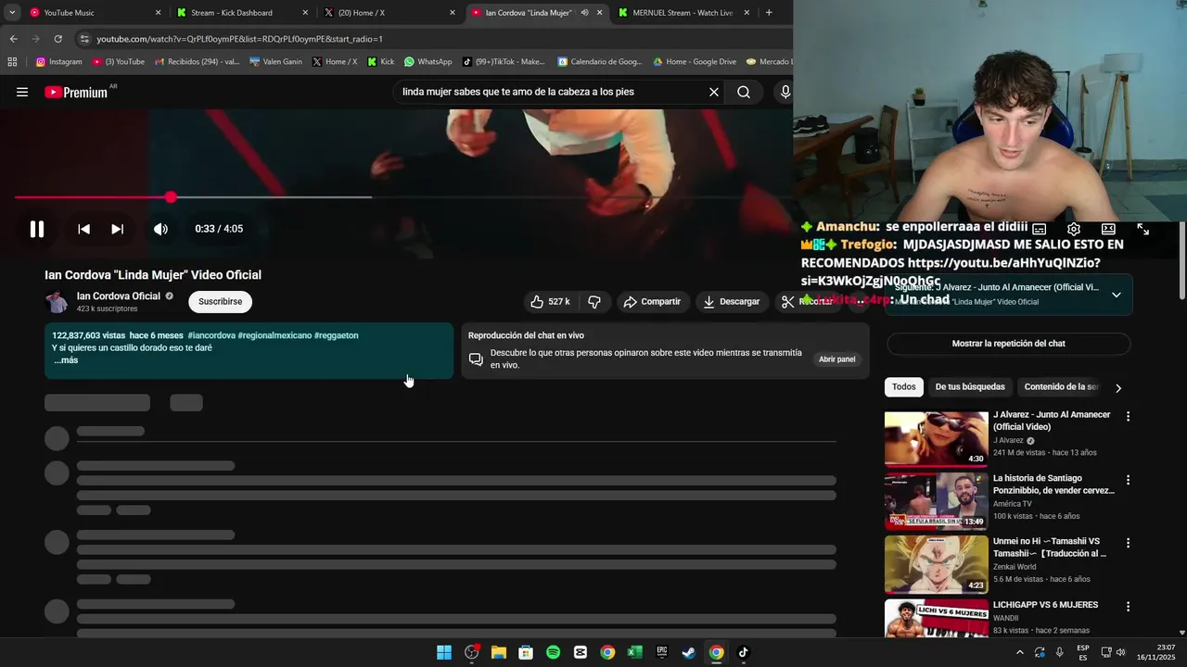This screenshot has width=1187, height=667.
Task: Open Instagram bookmark
Action: pyautogui.click(x=58, y=62)
